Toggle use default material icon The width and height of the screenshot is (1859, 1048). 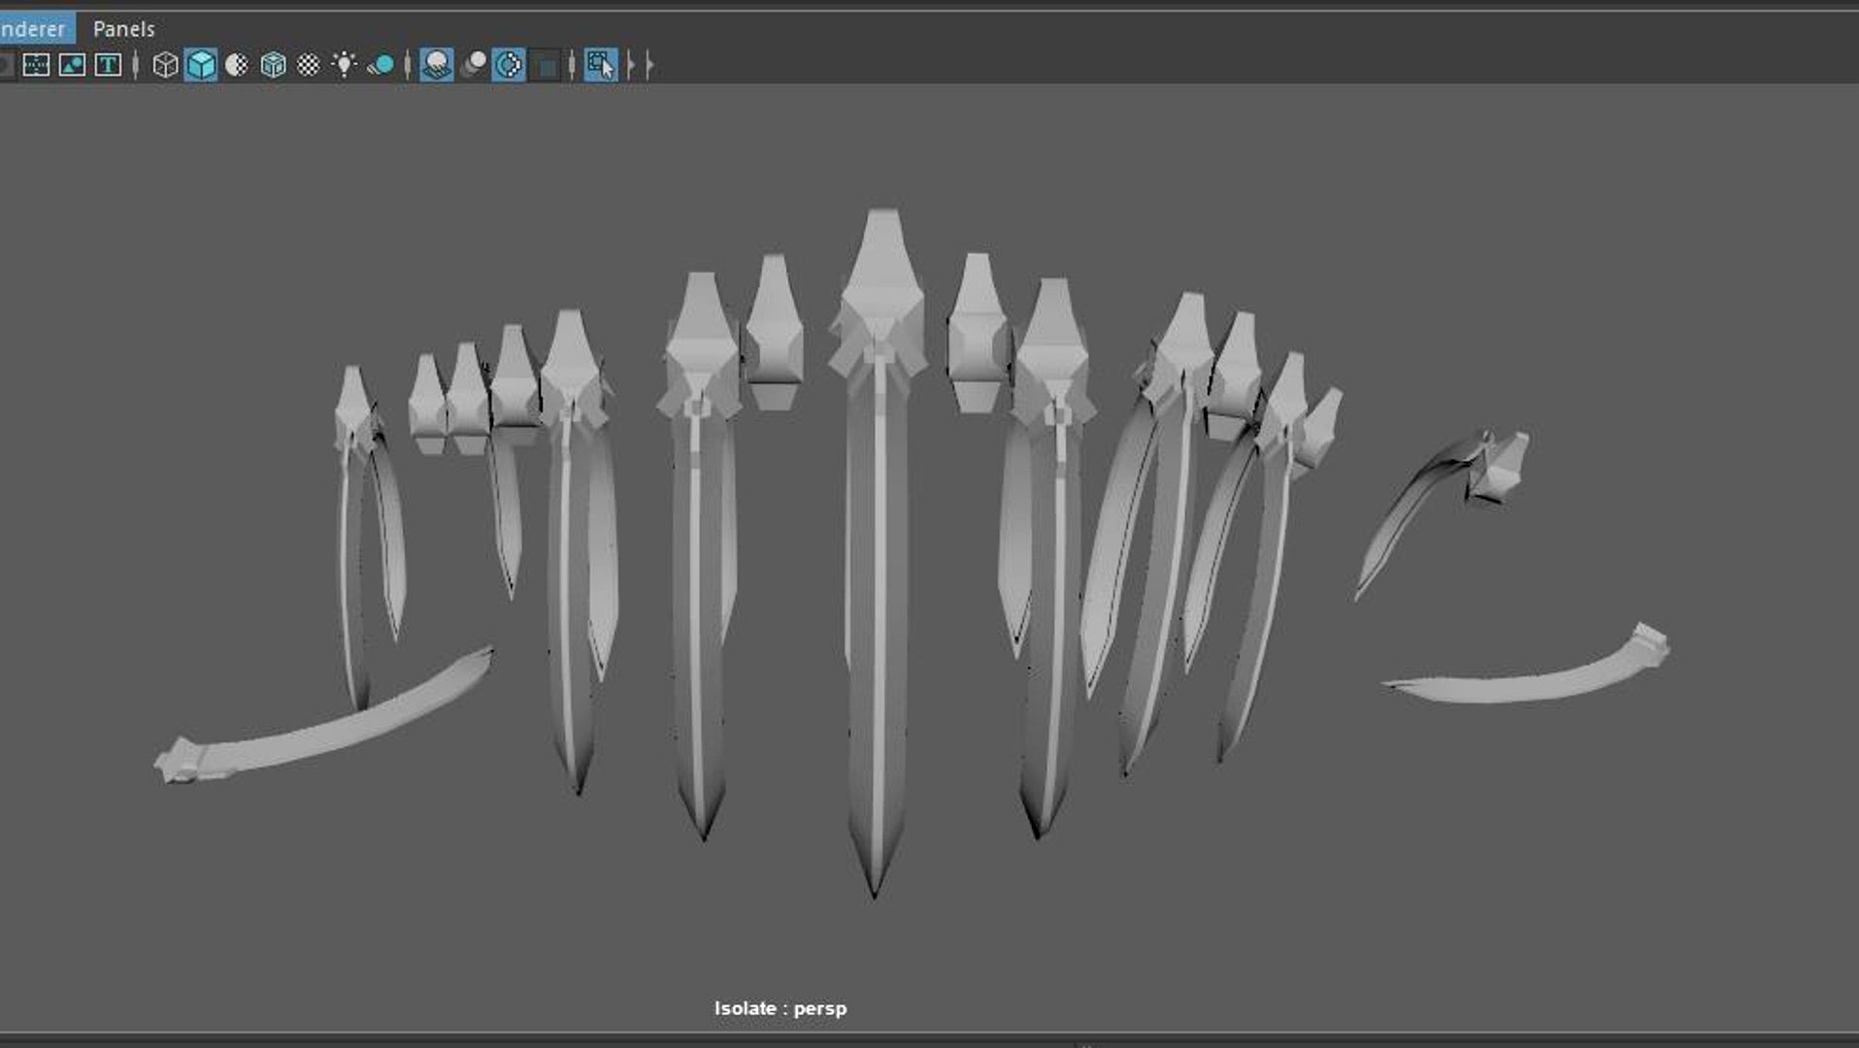pyautogui.click(x=237, y=65)
